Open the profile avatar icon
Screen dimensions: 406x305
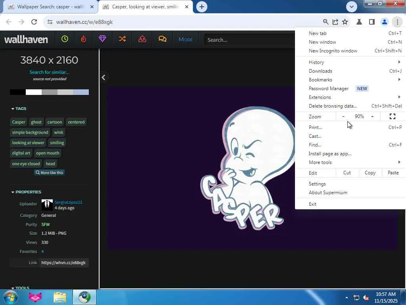pyautogui.click(x=385, y=22)
